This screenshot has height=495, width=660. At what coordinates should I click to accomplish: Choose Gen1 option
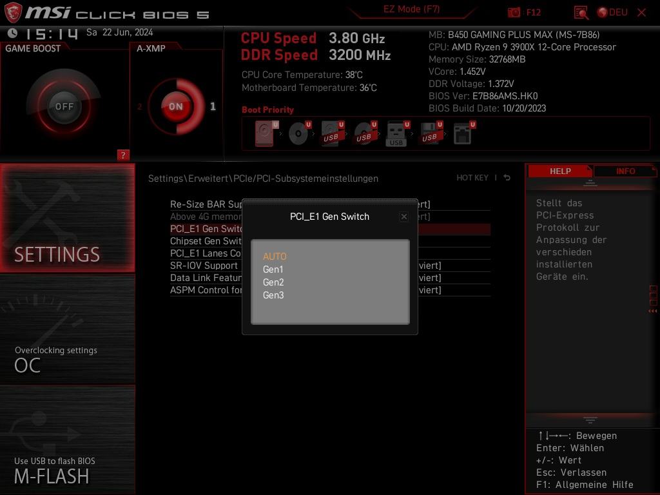click(273, 269)
